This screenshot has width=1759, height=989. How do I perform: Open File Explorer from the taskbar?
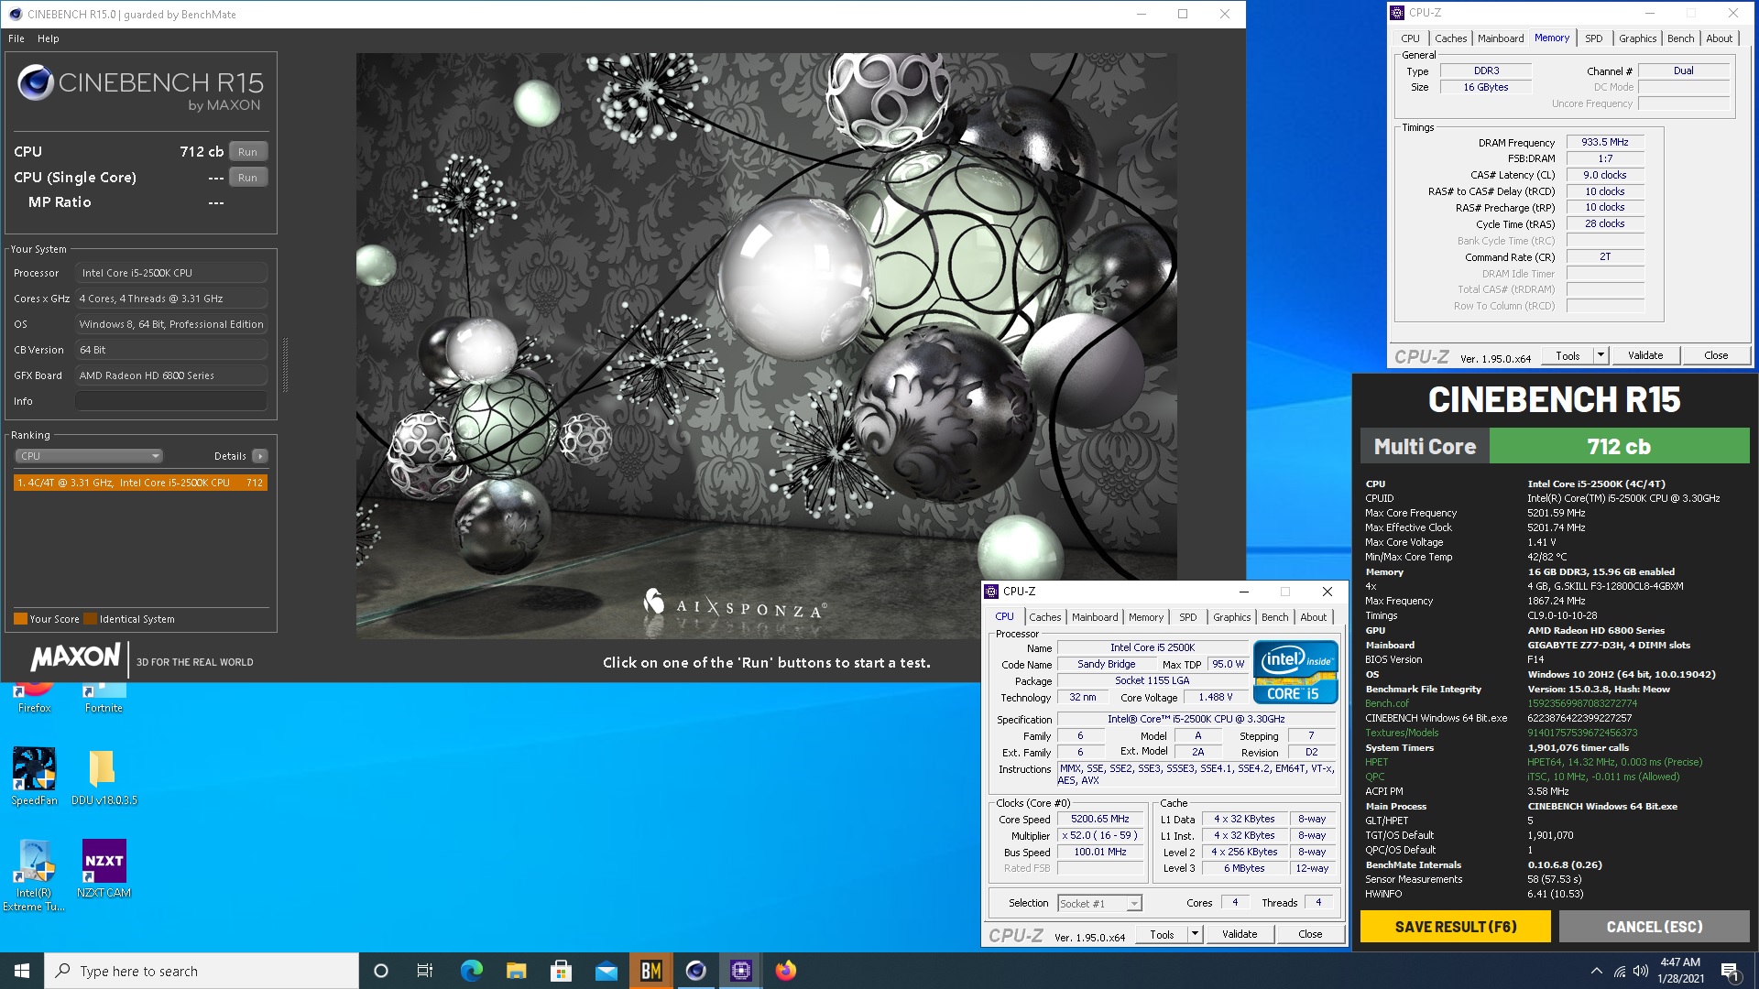click(x=516, y=971)
